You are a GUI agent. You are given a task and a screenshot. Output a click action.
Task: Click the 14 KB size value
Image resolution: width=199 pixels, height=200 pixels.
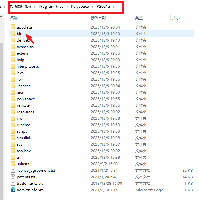[188, 177]
